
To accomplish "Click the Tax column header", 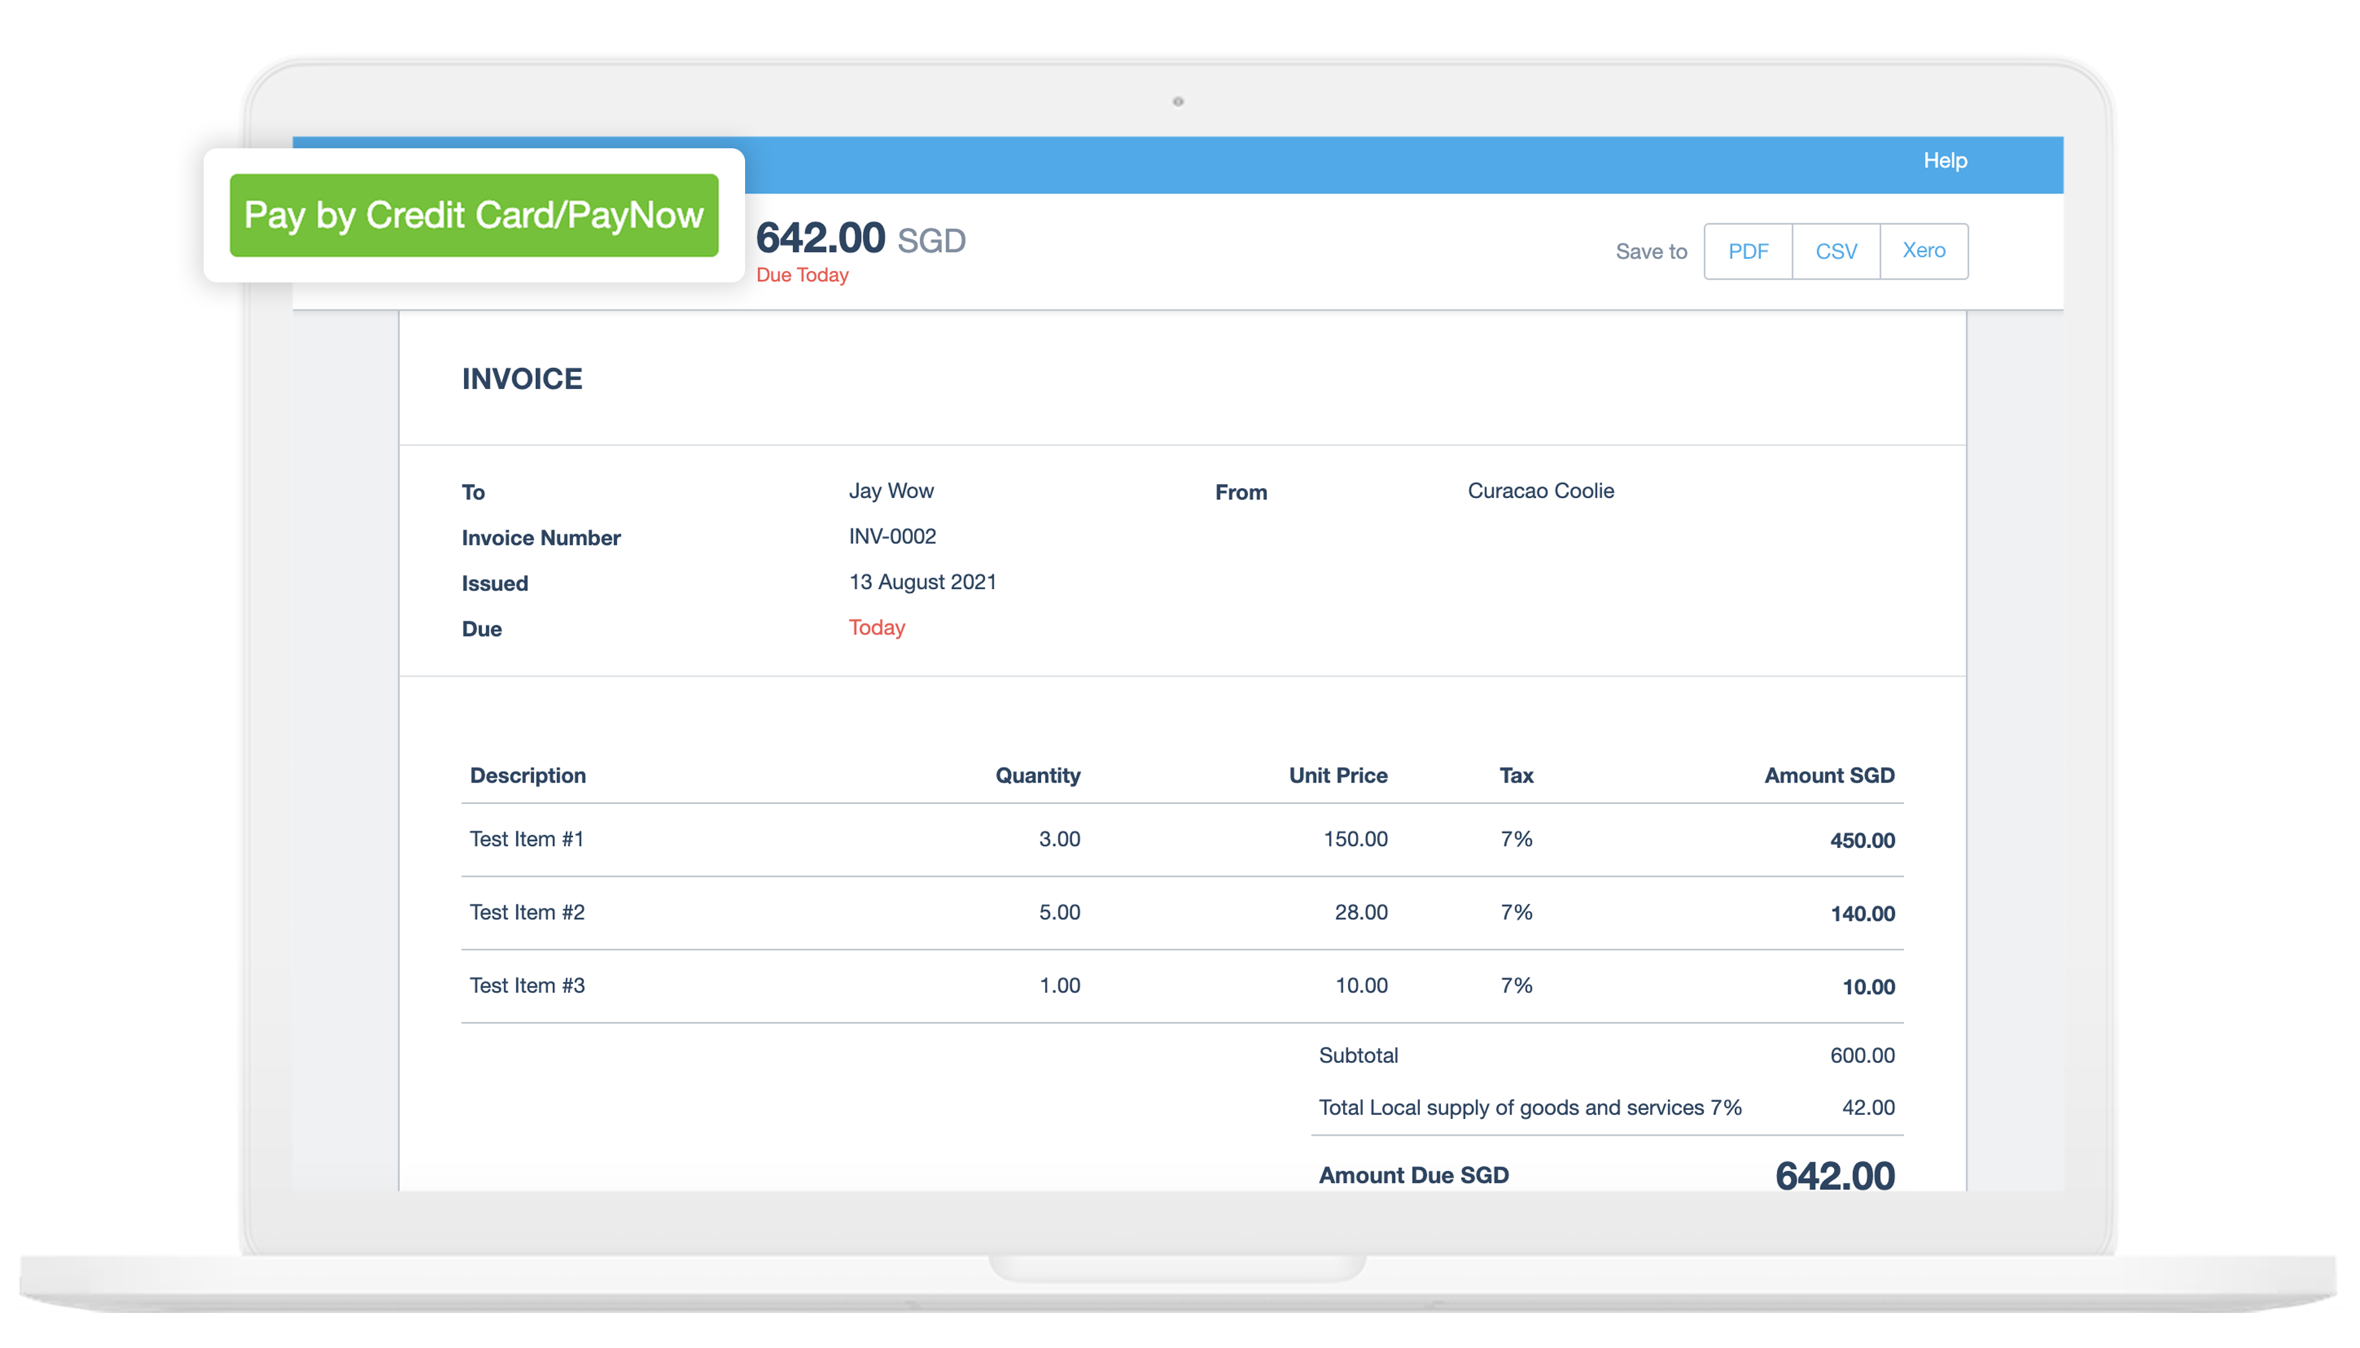I will click(x=1516, y=775).
